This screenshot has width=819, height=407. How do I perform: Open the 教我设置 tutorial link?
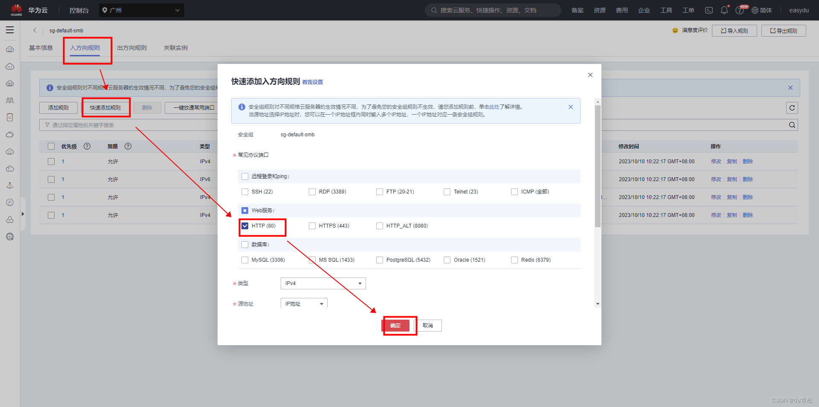tap(313, 82)
